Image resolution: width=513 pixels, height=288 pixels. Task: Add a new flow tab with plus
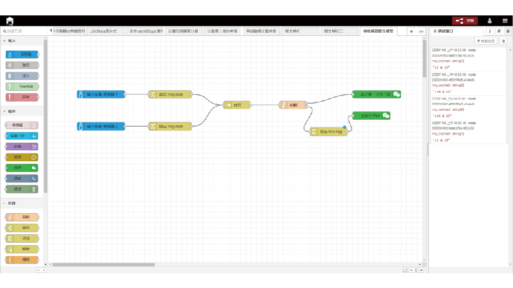click(x=411, y=31)
